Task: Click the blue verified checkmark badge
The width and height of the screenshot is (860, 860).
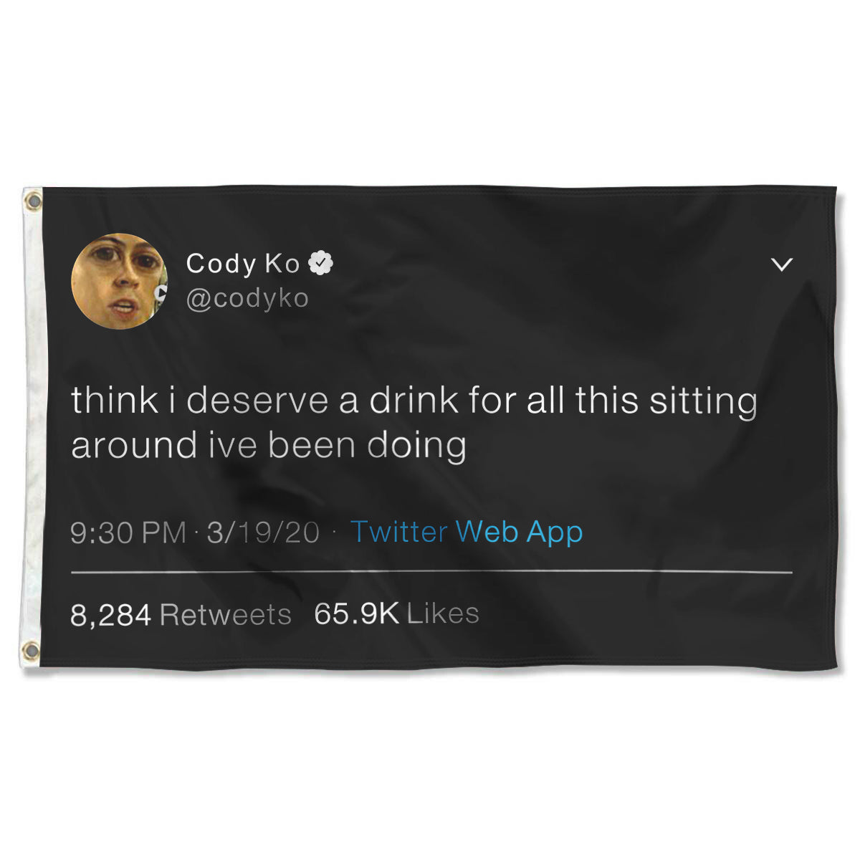Action: pos(320,264)
